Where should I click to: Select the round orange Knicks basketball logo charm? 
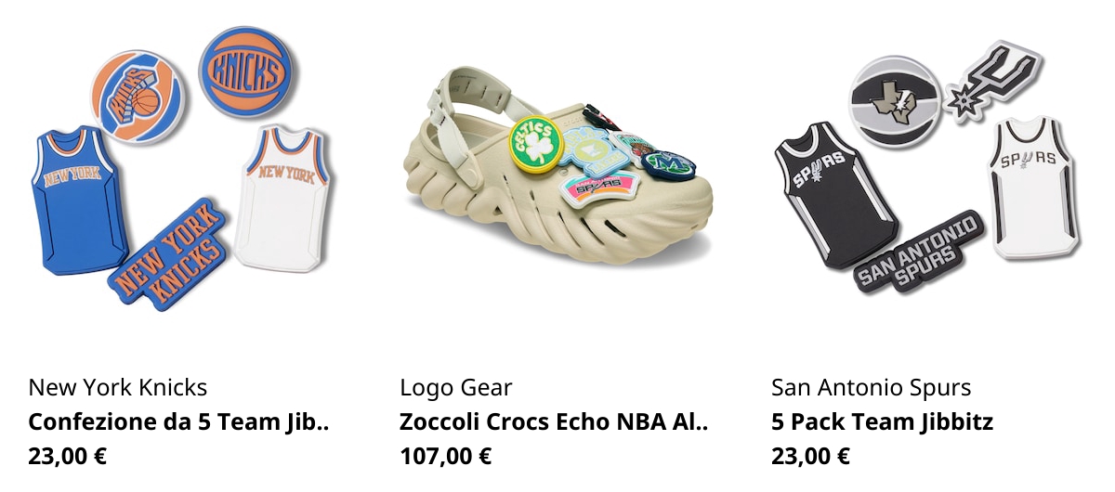[x=138, y=99]
